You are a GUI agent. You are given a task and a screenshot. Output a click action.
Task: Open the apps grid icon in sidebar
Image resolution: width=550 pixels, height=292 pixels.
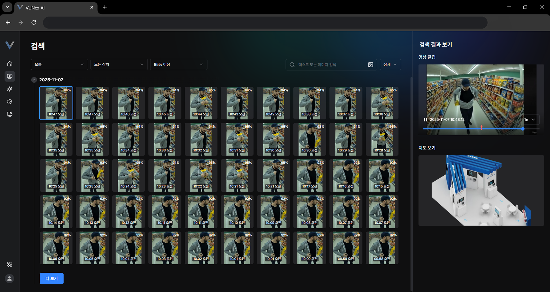[x=10, y=264]
